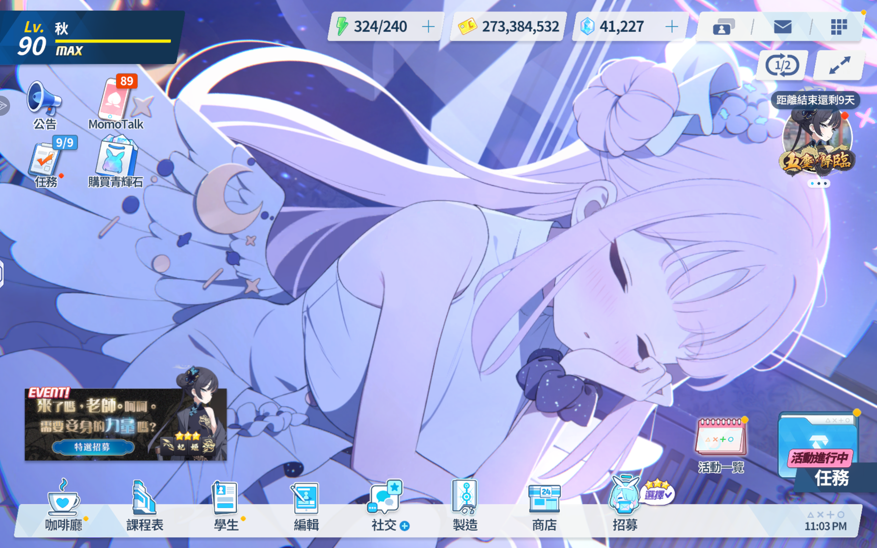
Task: Open the 五塵降臨 event banner icon
Action: [817, 144]
